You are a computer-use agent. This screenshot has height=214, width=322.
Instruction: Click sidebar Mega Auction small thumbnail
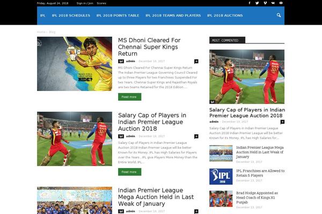coord(221,154)
